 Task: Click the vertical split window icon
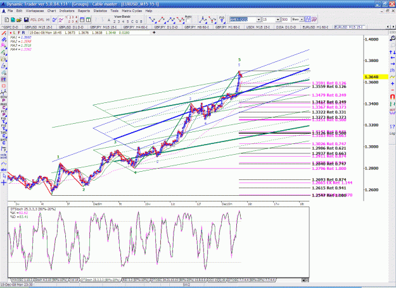[x=88, y=20]
